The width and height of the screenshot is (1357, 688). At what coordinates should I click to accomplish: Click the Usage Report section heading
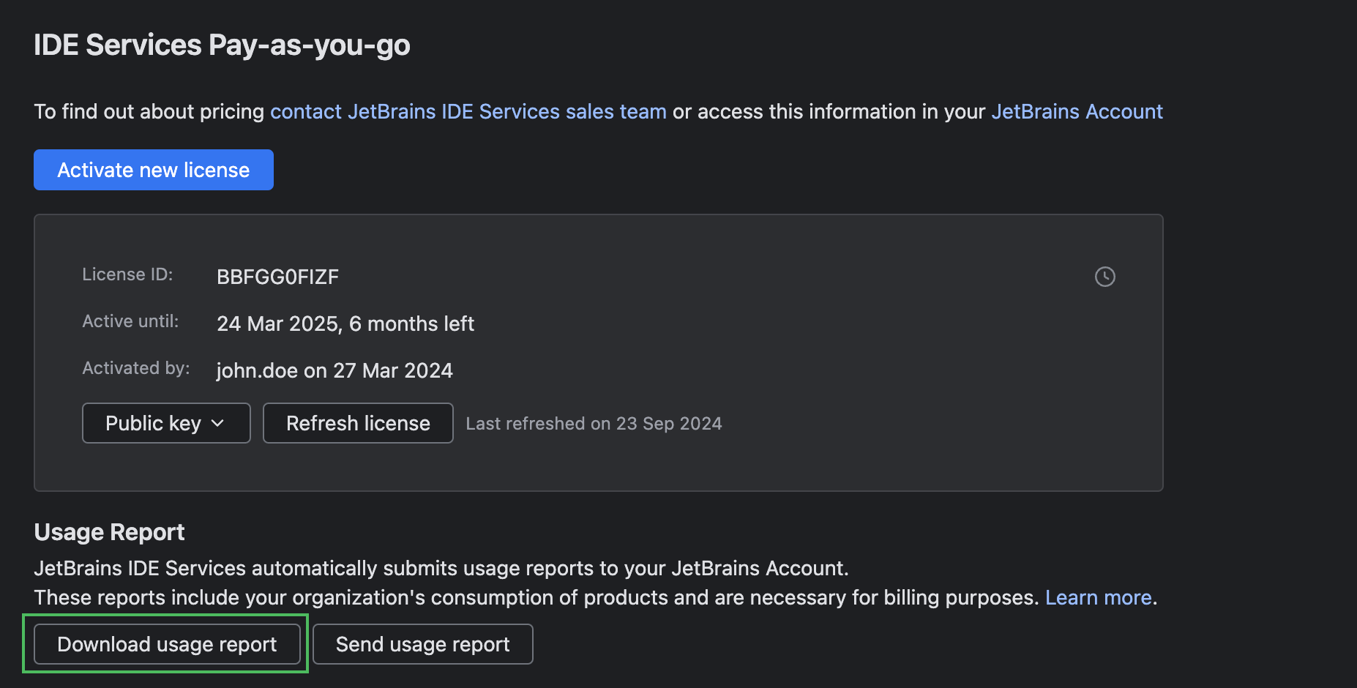click(x=109, y=531)
